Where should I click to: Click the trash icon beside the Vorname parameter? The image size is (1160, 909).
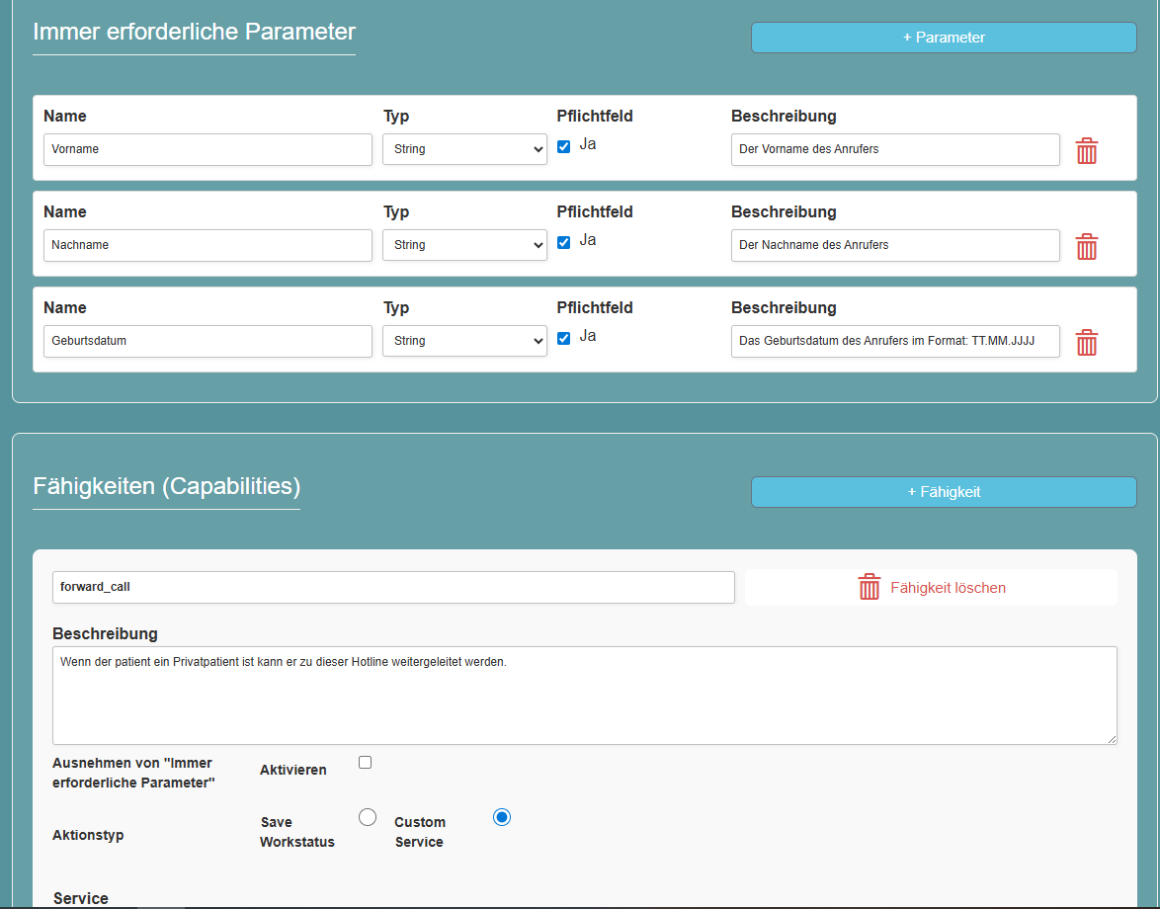click(1087, 151)
